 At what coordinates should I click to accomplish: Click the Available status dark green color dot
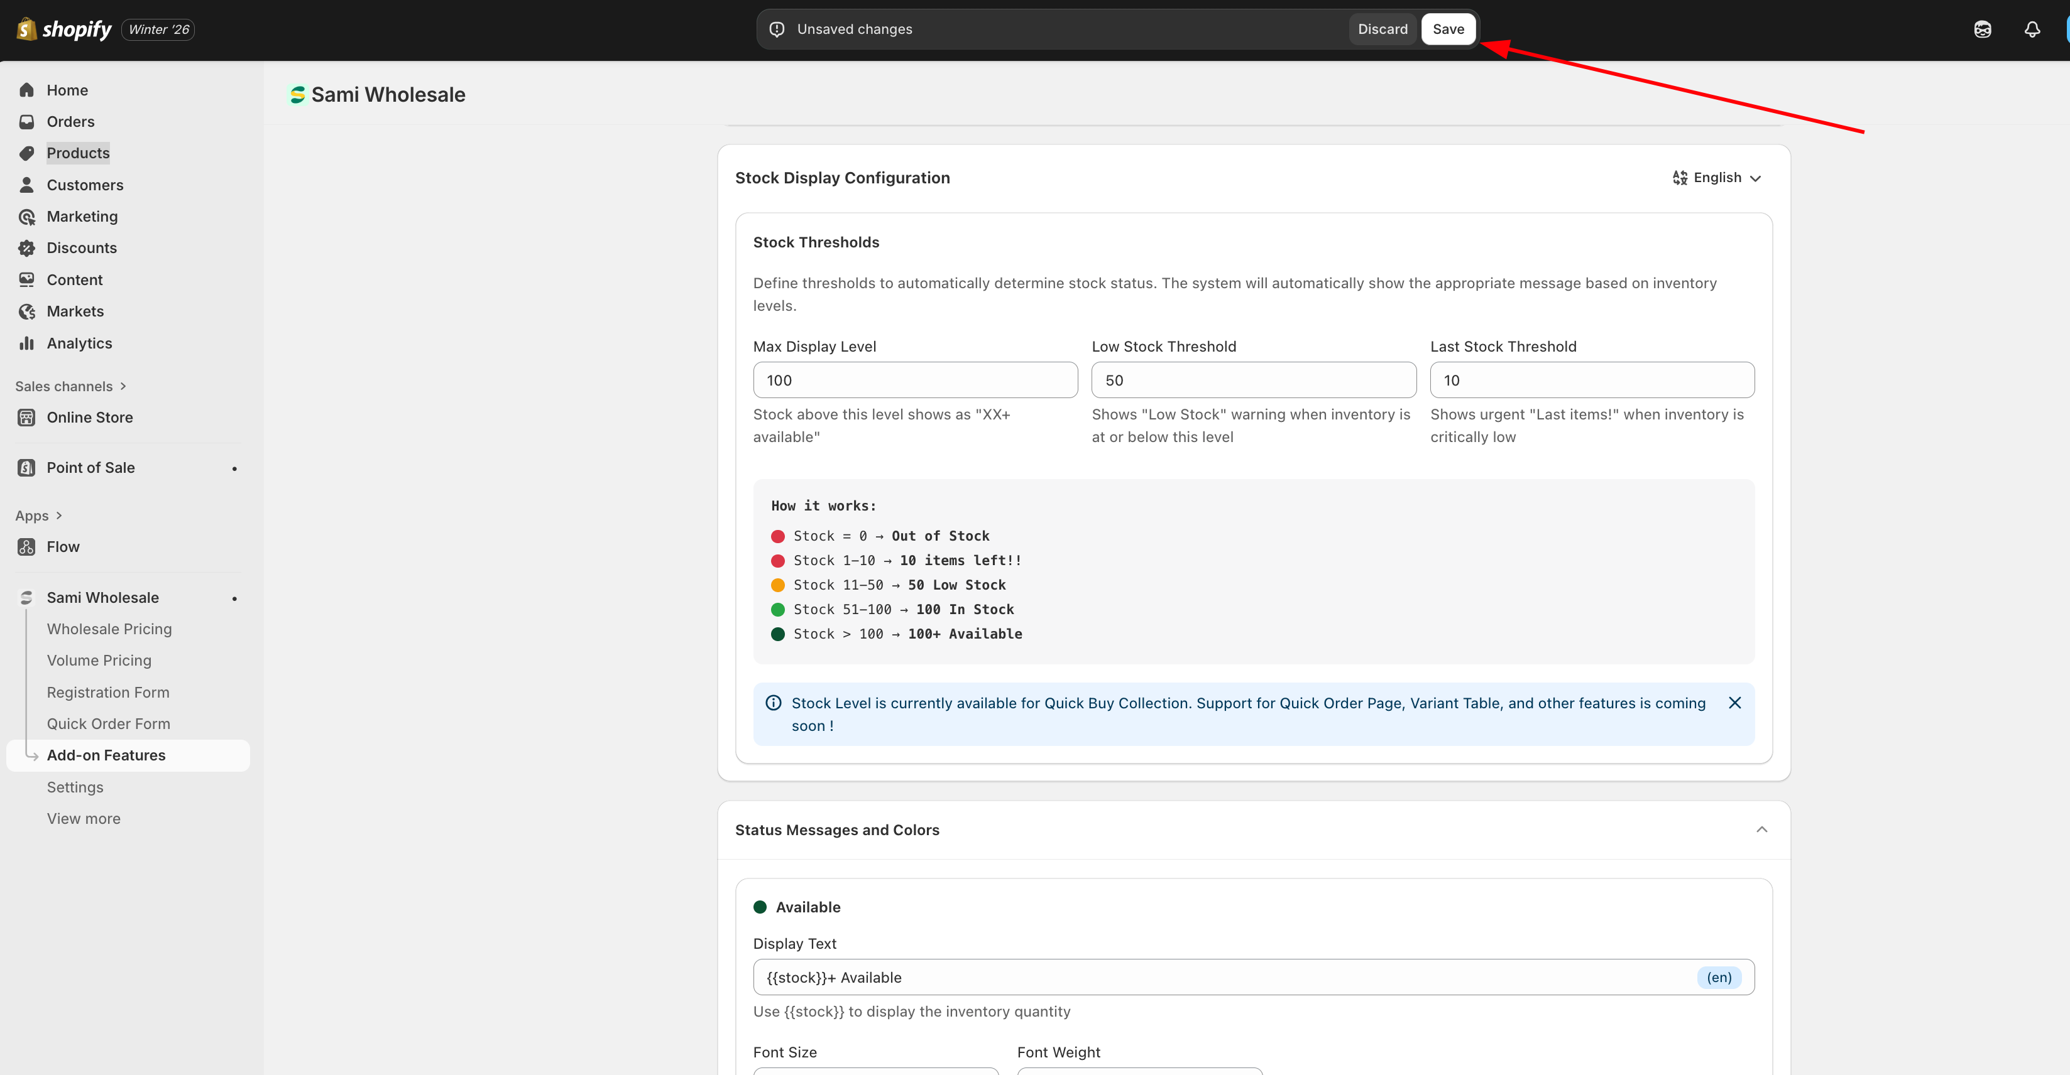pos(760,907)
